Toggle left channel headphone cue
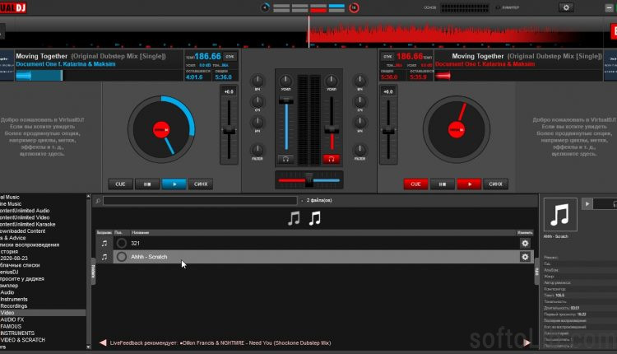The height and width of the screenshot is (354, 617). [x=286, y=159]
